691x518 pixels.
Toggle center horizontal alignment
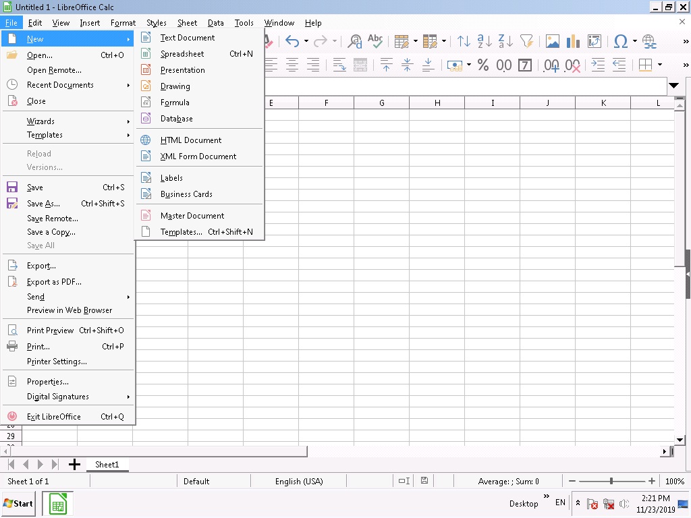(292, 65)
